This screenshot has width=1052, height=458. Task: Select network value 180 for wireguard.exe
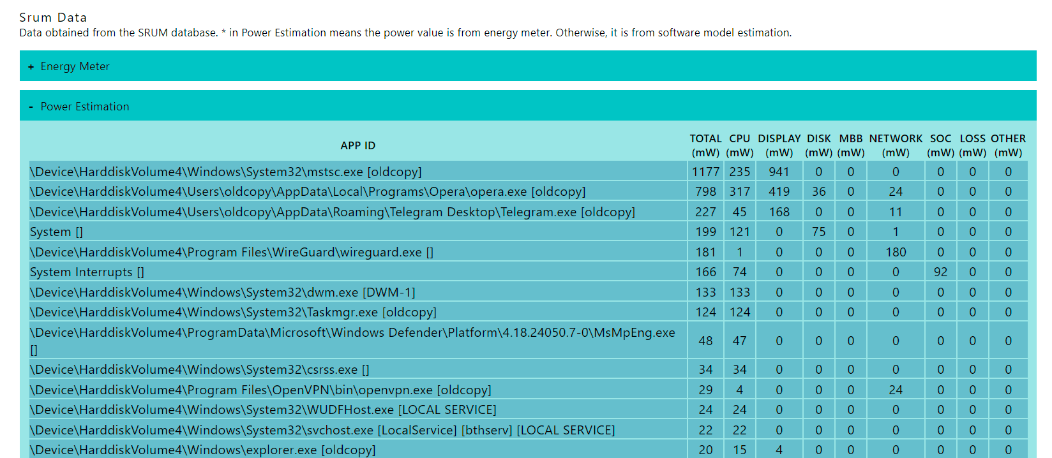pos(896,252)
